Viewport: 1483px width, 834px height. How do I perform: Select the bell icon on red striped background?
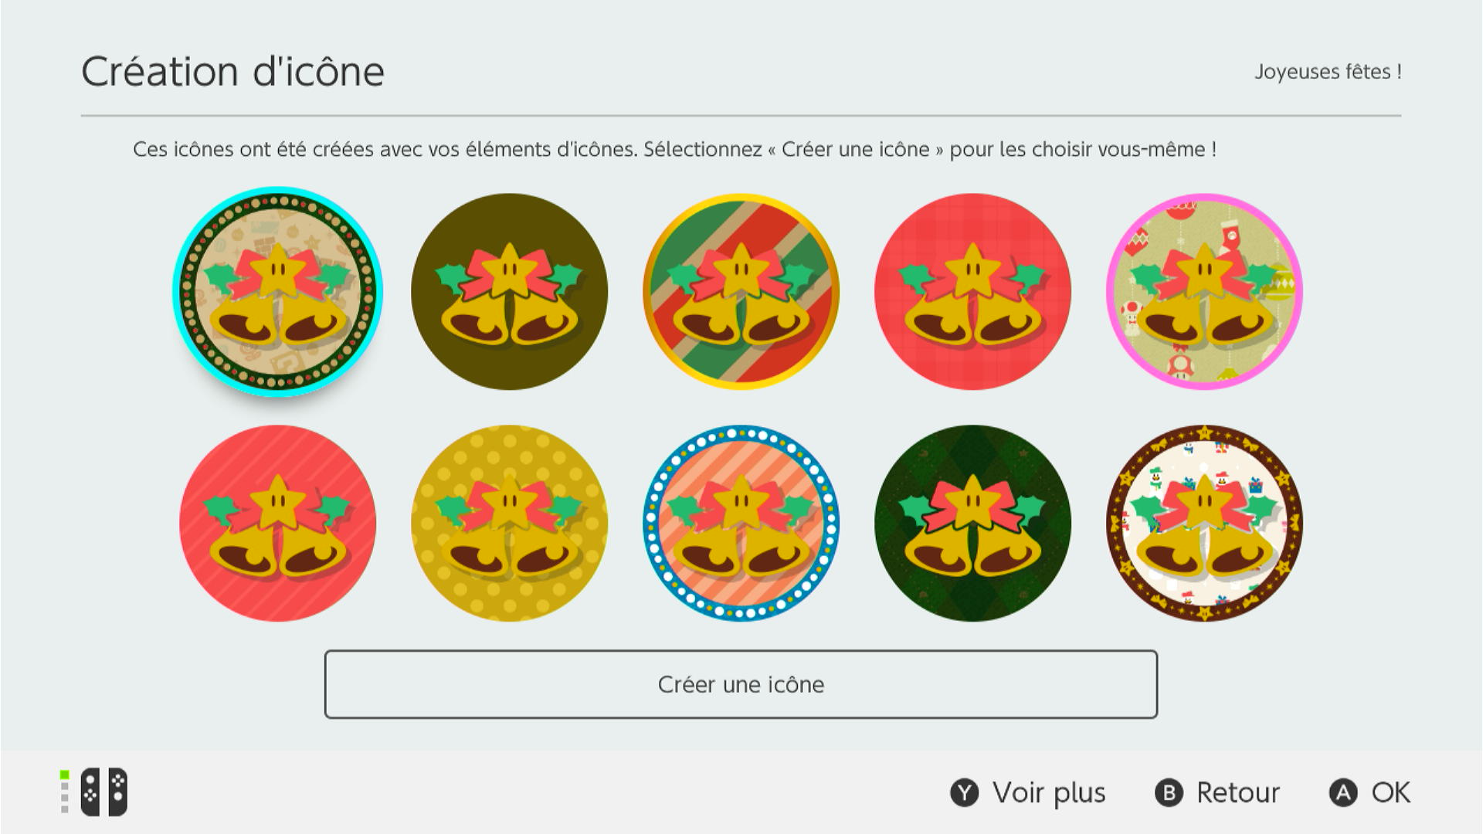click(277, 524)
